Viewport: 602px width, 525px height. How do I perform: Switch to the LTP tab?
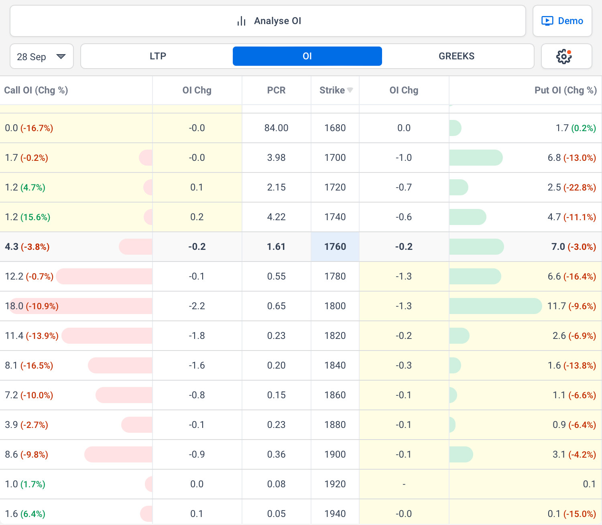[158, 56]
